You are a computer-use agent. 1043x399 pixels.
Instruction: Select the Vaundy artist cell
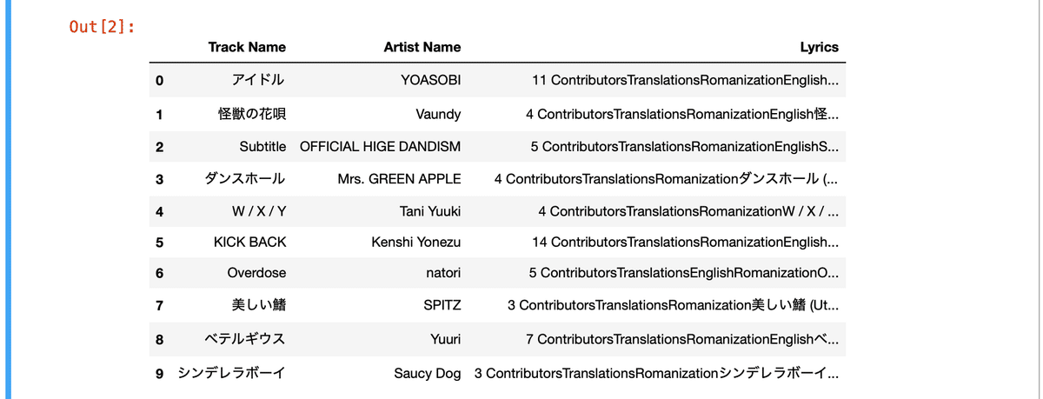(438, 114)
